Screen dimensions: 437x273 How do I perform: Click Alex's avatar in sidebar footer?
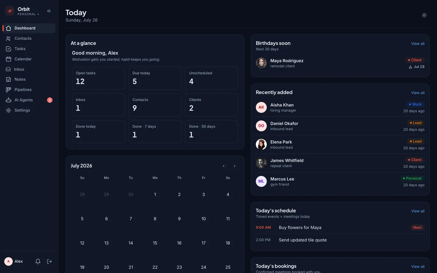tap(8, 261)
